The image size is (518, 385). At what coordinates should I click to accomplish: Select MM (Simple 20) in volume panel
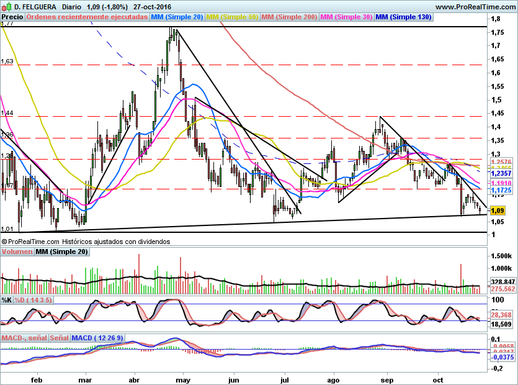pos(61,251)
